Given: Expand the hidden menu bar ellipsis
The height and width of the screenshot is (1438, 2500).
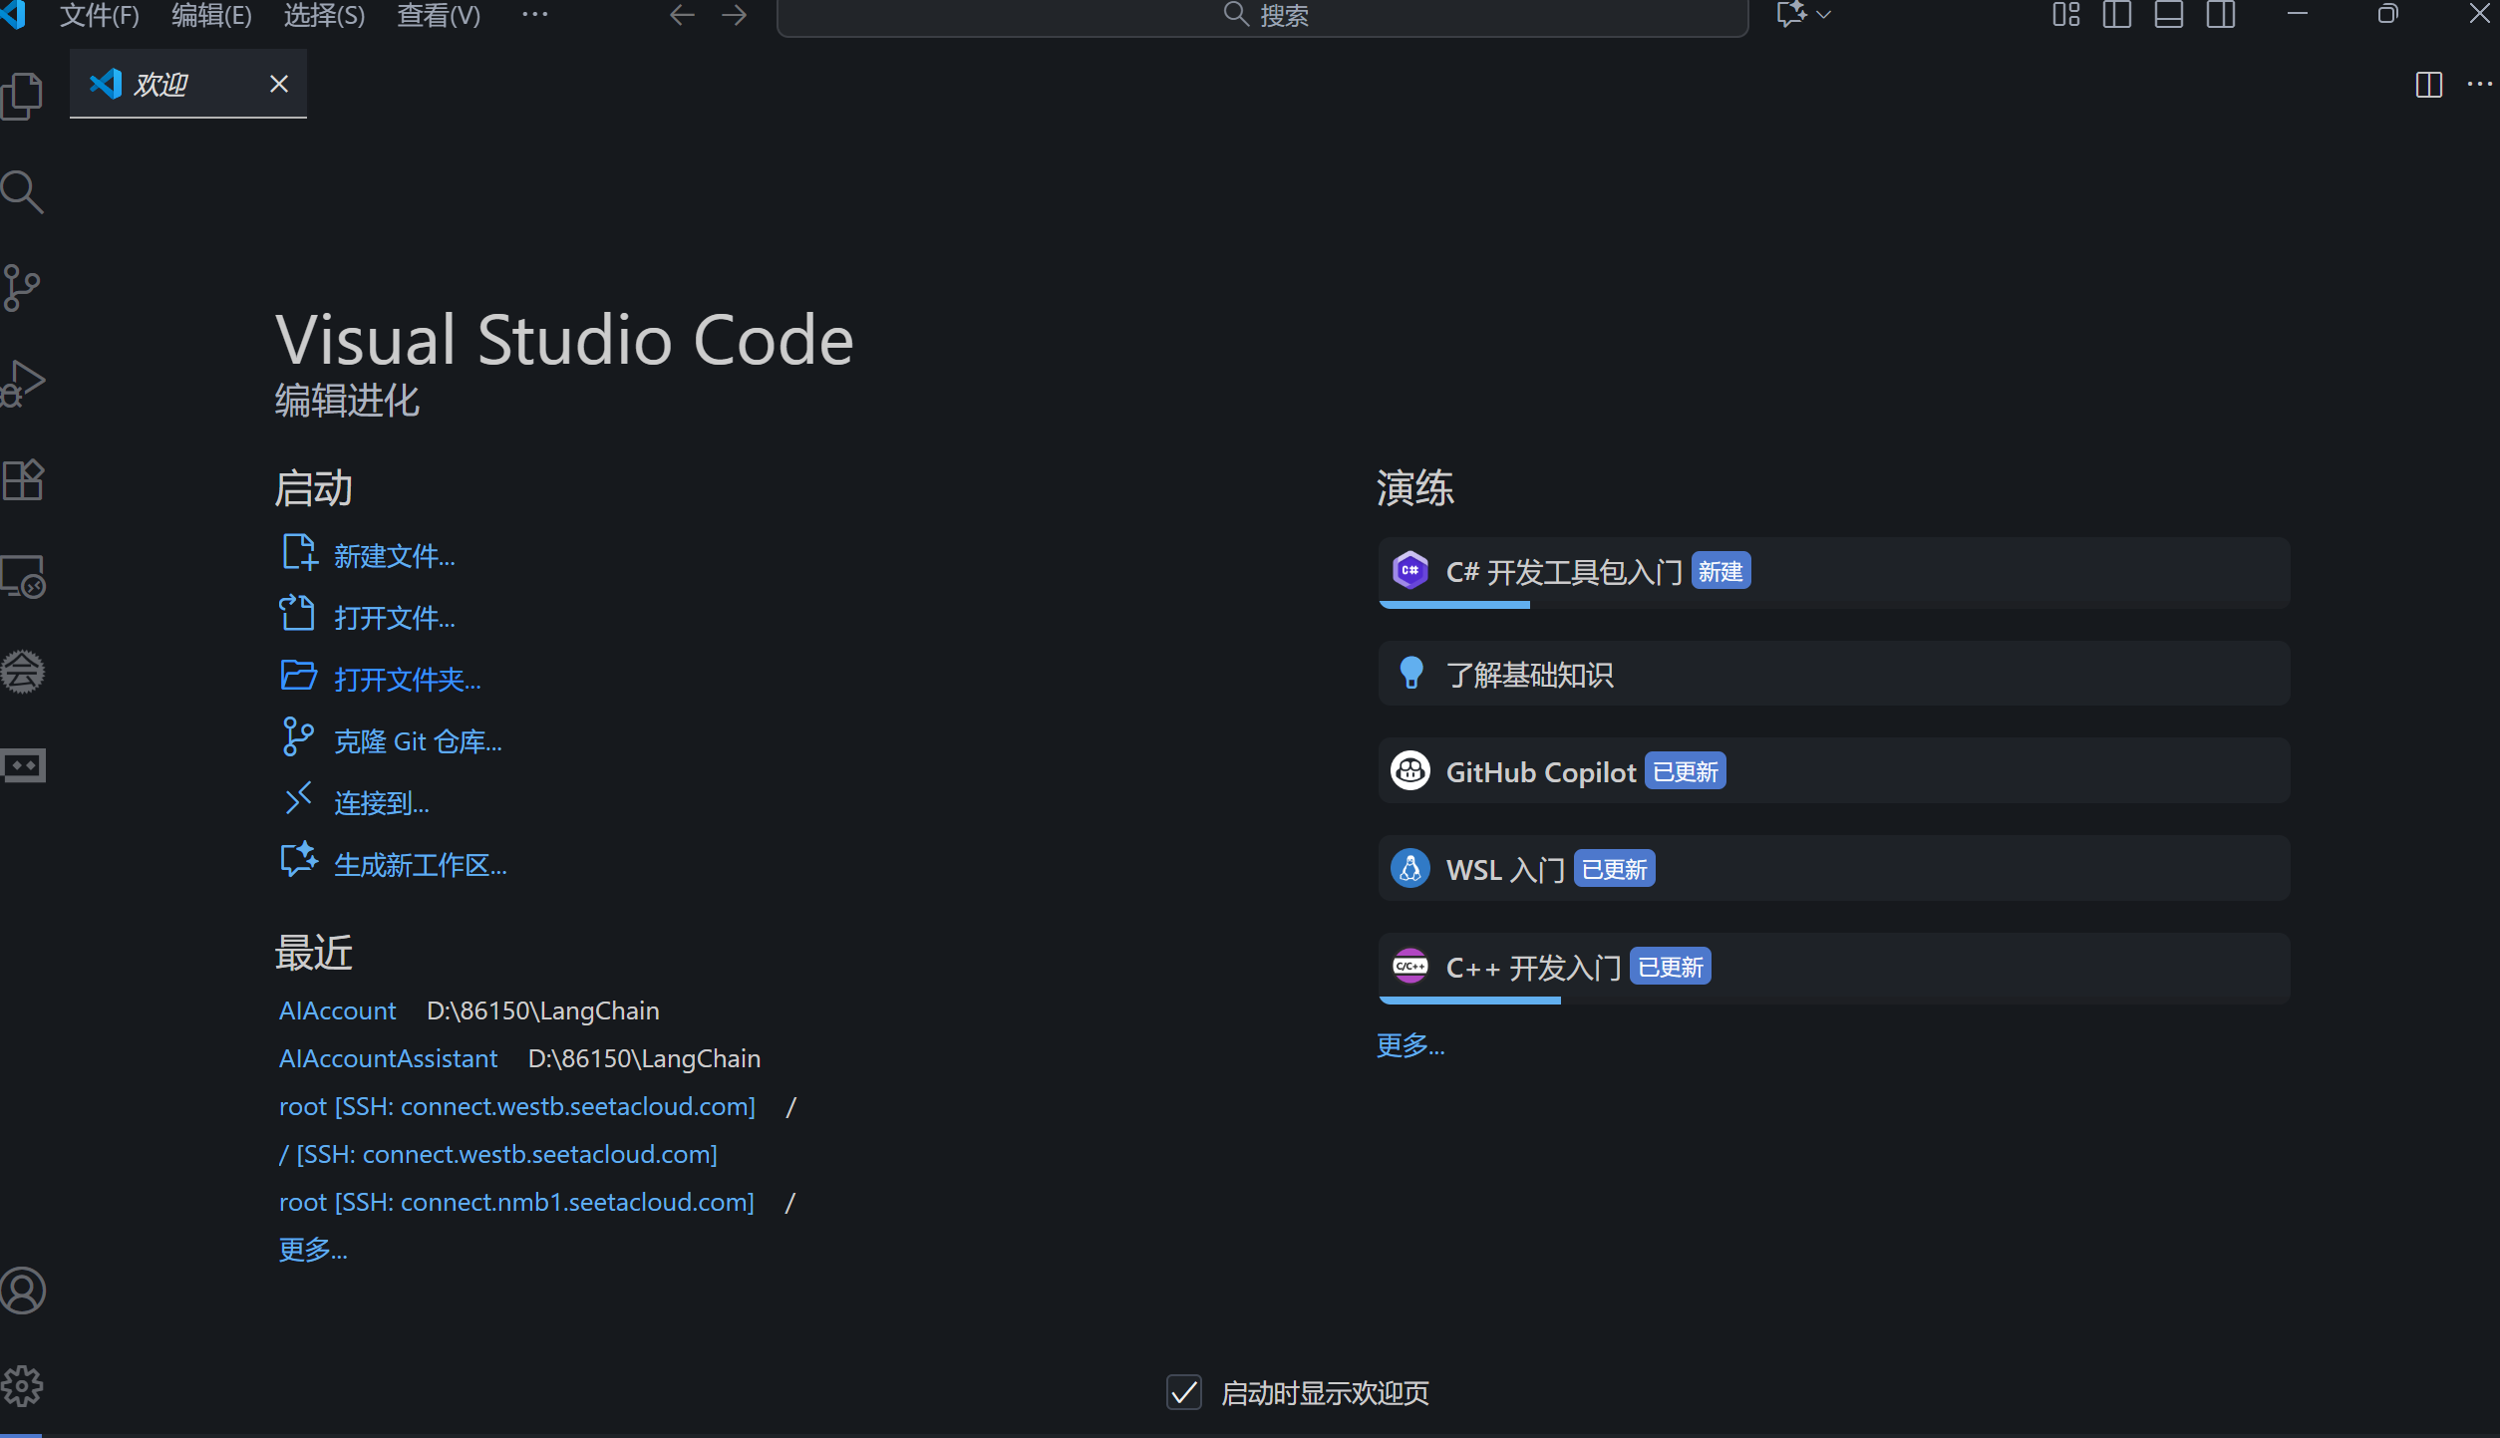Looking at the screenshot, I should (x=535, y=15).
